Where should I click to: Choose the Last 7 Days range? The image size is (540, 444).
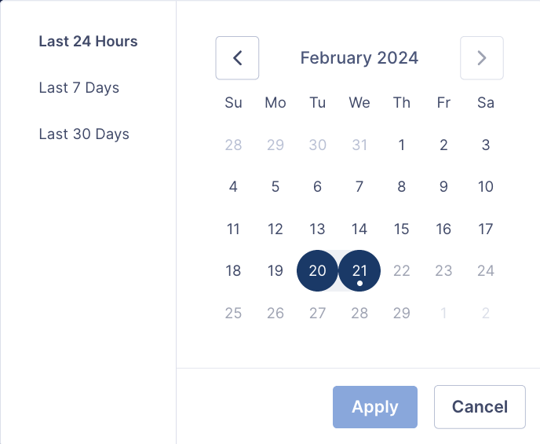click(78, 88)
